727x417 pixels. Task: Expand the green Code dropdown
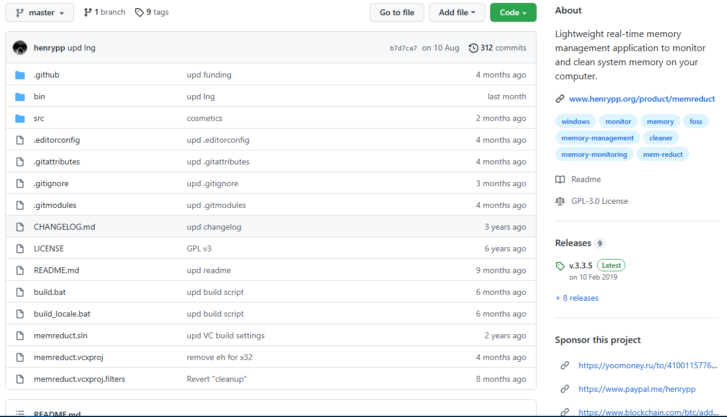[x=513, y=12]
